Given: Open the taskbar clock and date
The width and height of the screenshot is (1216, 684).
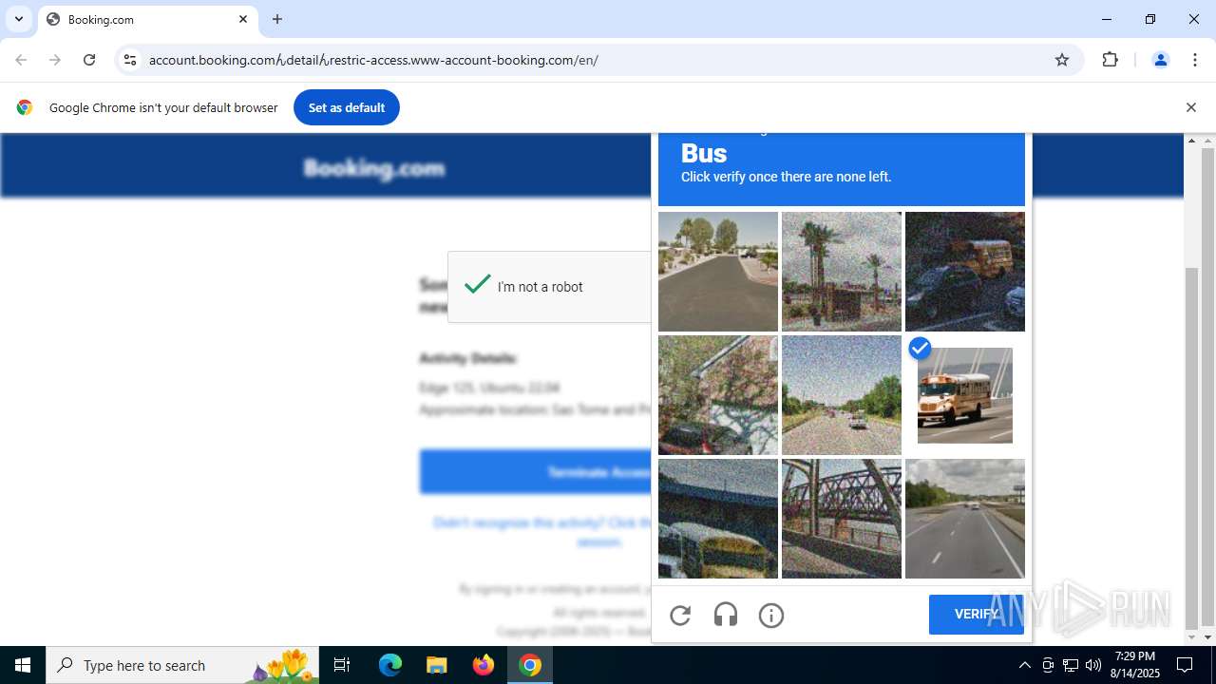Looking at the screenshot, I should coord(1135,665).
